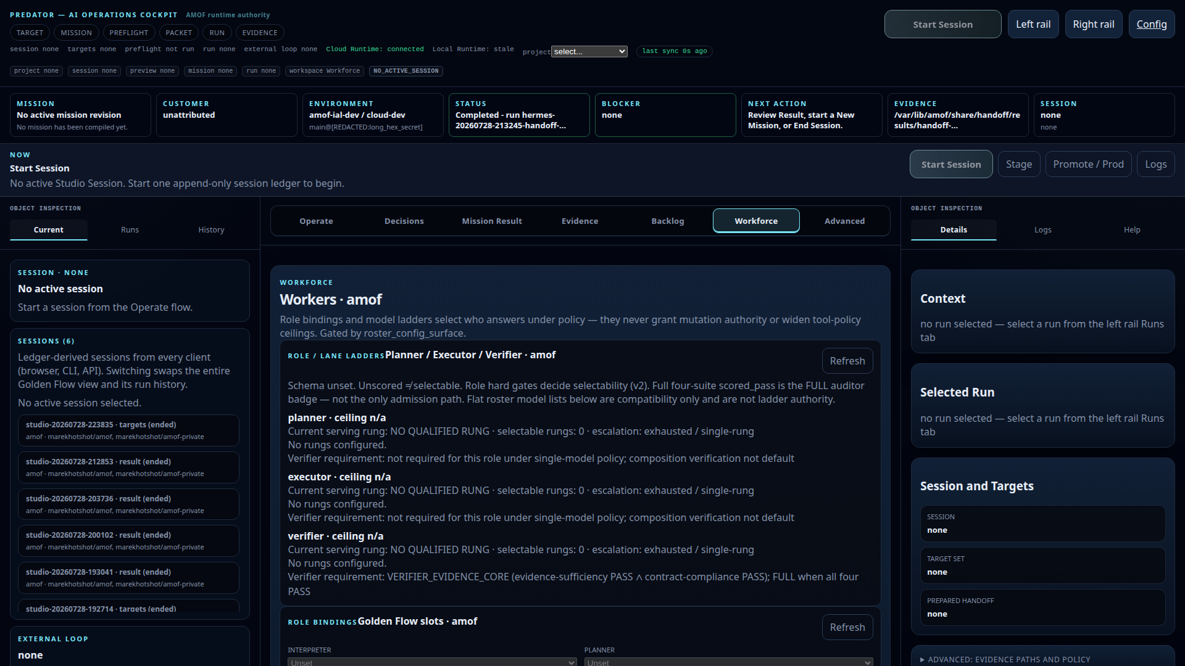Image resolution: width=1185 pixels, height=666 pixels.
Task: Click the executor · ceiling n/a heading
Action: coord(339,477)
